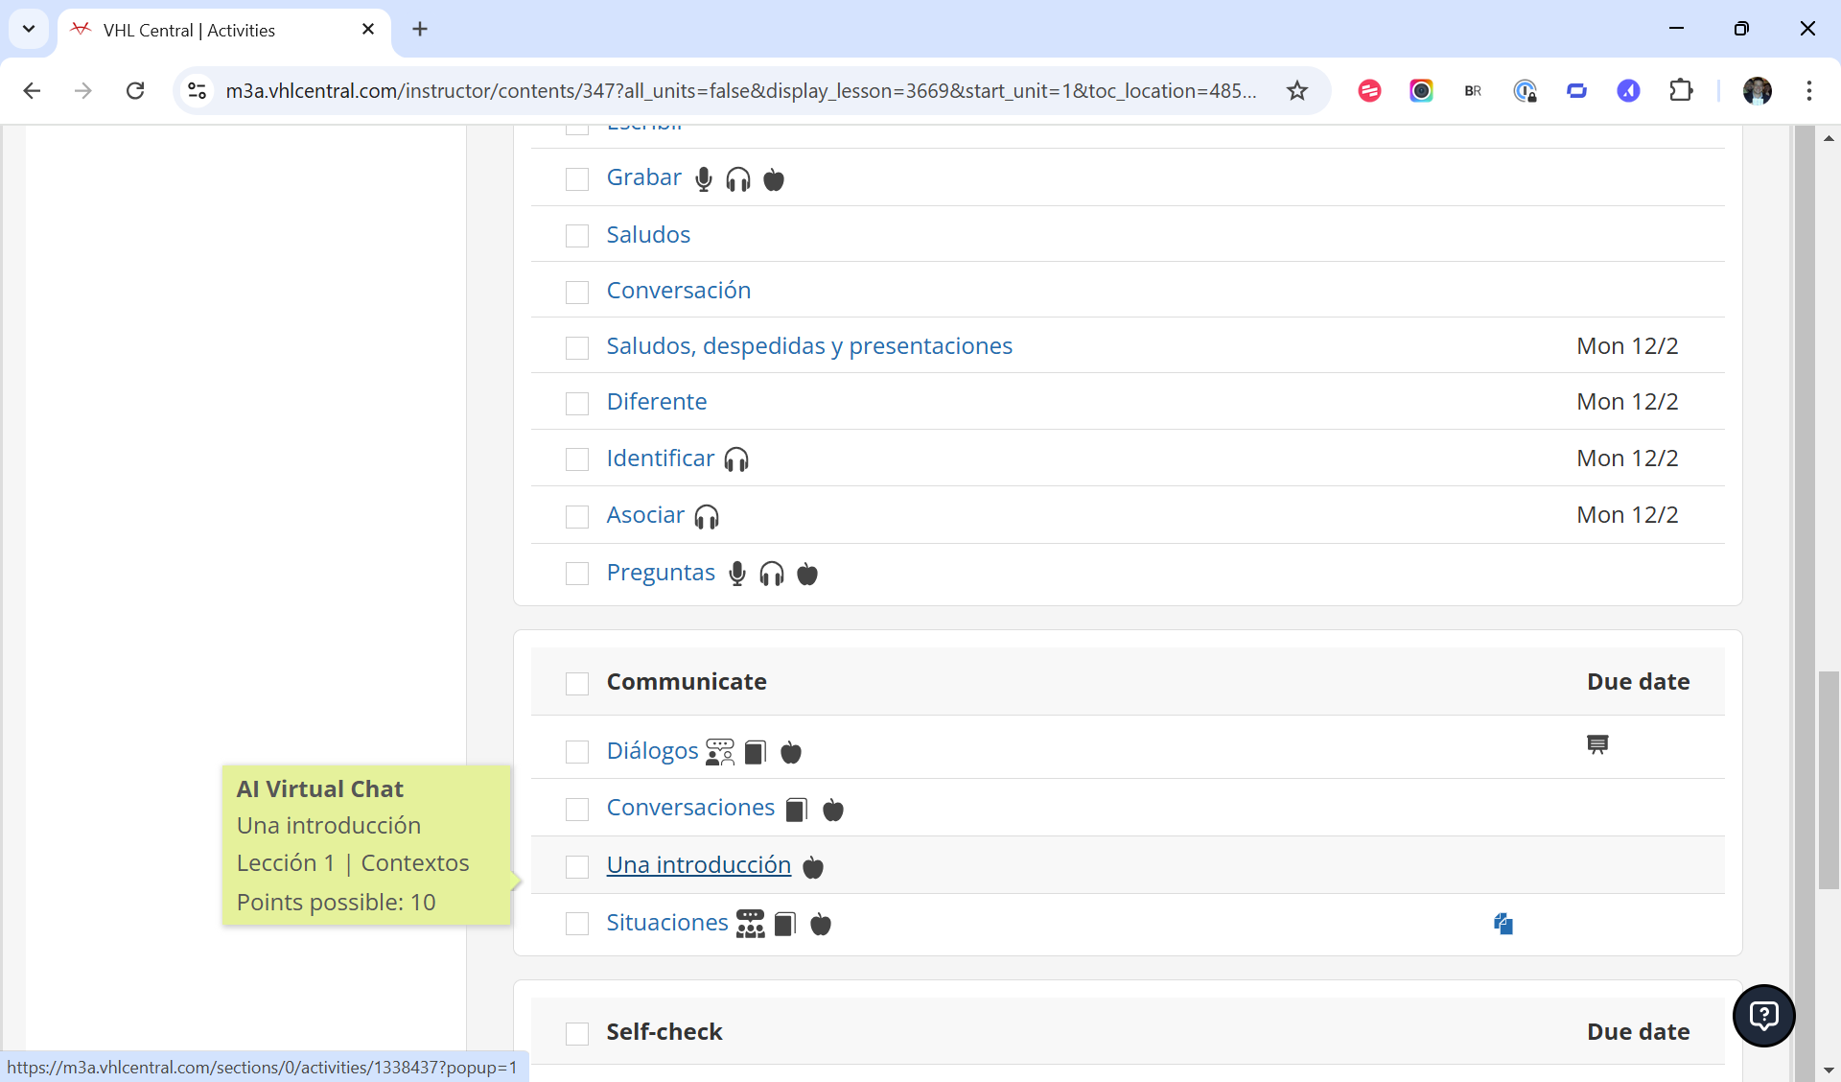Click the blue copy icon in Situaciones row

pyautogui.click(x=1503, y=924)
